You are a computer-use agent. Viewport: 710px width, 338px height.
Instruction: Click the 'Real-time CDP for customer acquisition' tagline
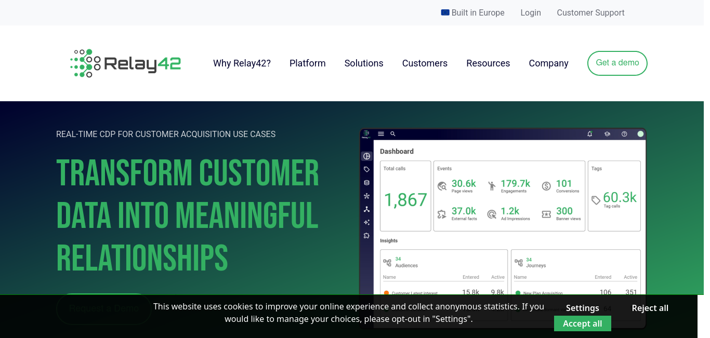point(166,134)
